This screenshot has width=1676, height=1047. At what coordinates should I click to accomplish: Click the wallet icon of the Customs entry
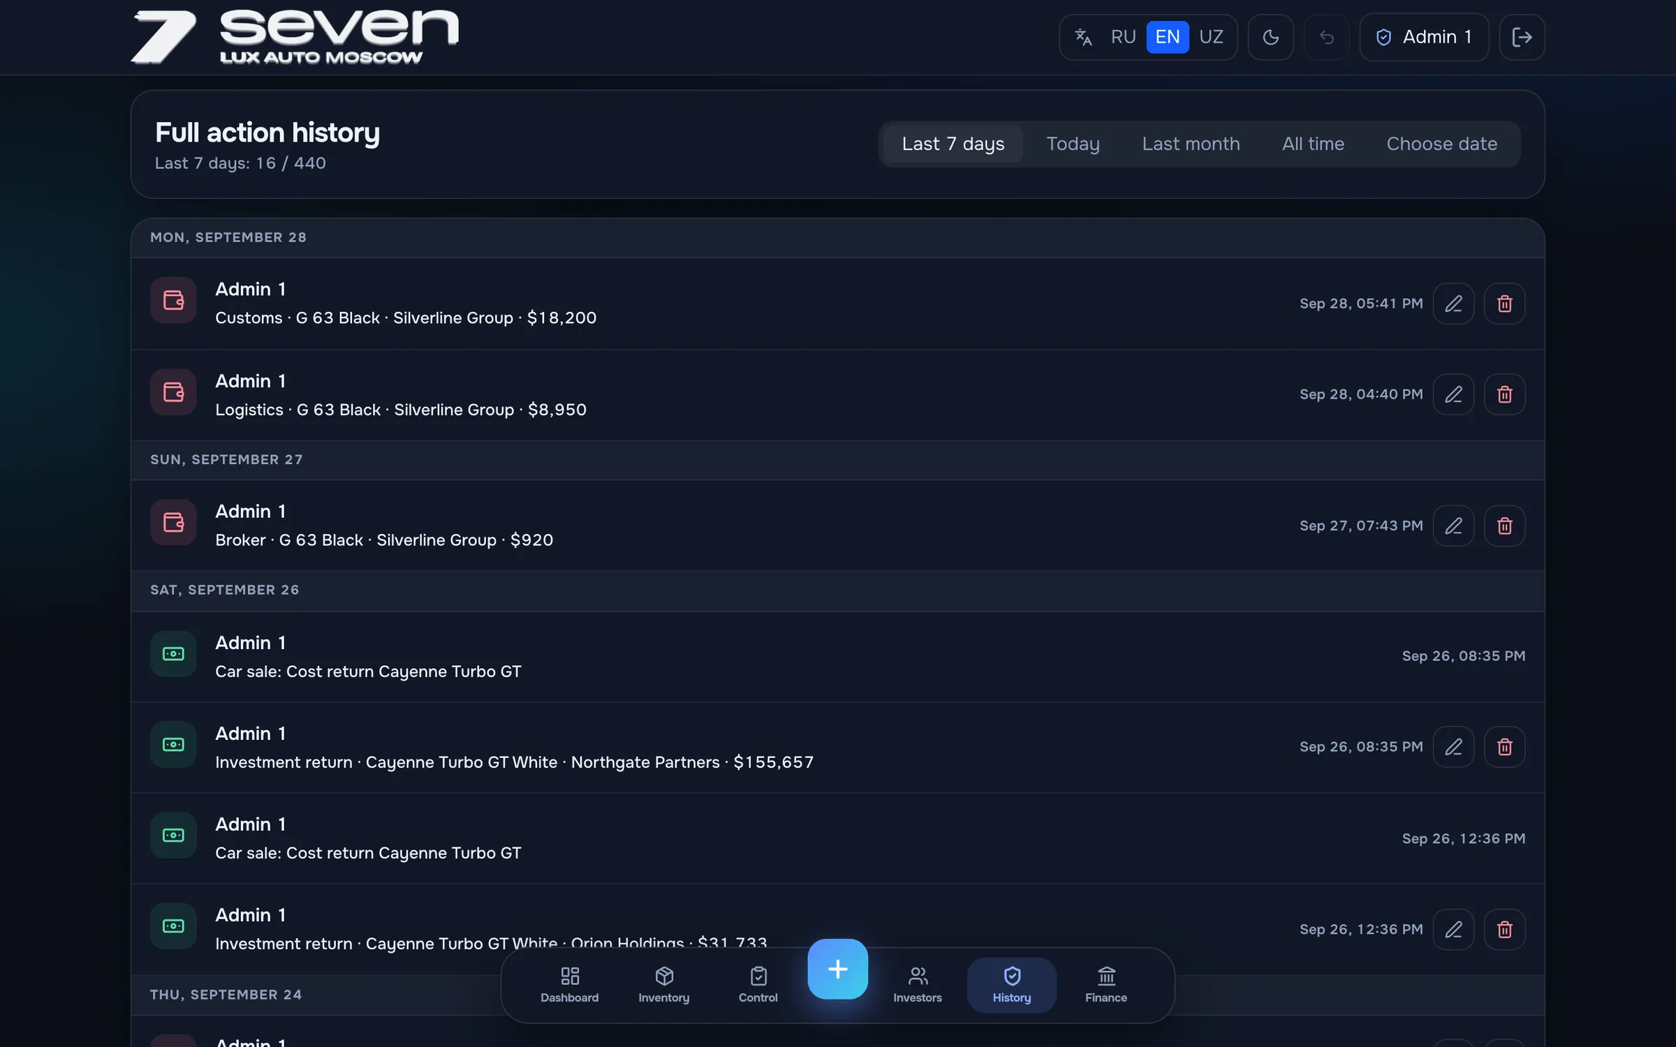(x=173, y=301)
